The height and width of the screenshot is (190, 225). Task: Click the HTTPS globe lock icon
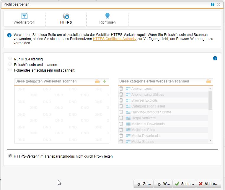66,16
